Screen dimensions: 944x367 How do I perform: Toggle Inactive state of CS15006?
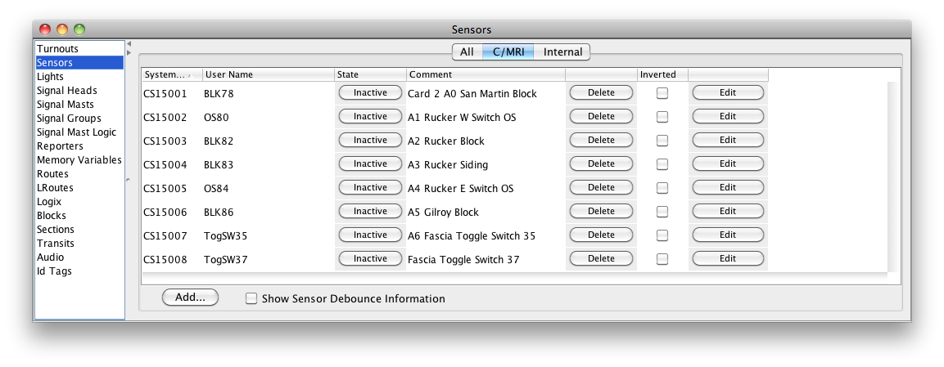click(370, 212)
